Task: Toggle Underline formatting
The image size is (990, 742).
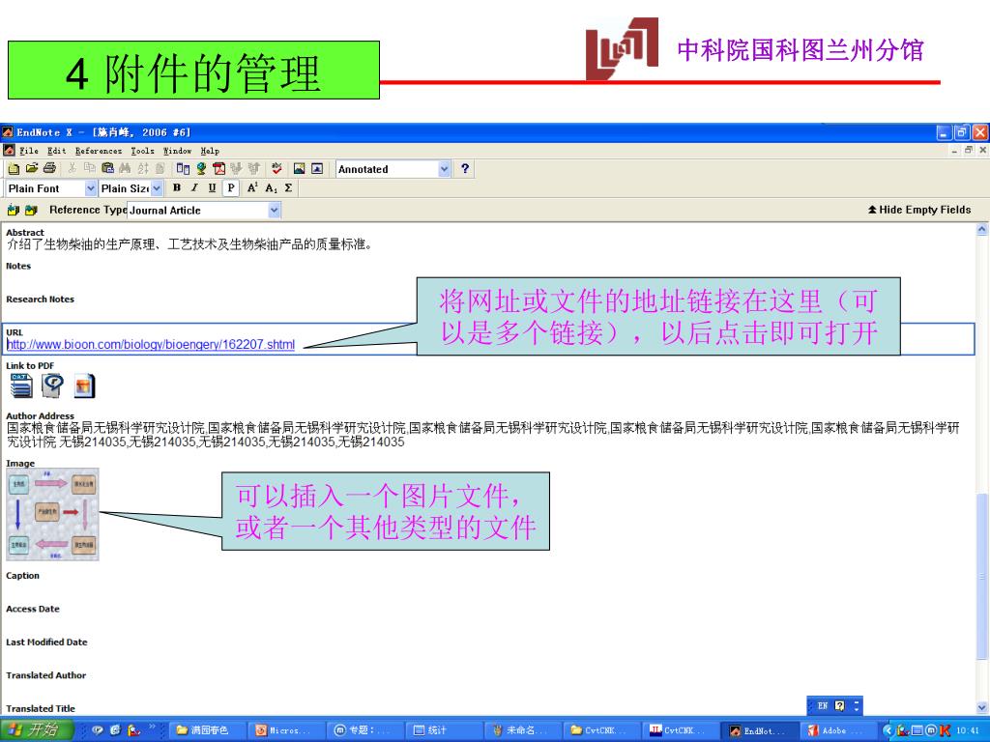Action: (212, 188)
